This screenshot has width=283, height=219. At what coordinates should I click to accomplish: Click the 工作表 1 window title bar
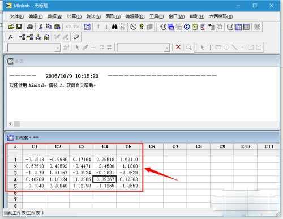[x=141, y=138]
